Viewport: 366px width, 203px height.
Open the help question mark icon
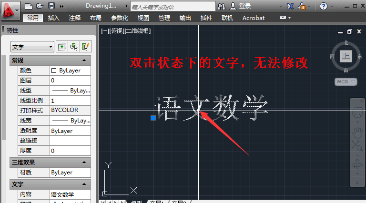[323, 6]
